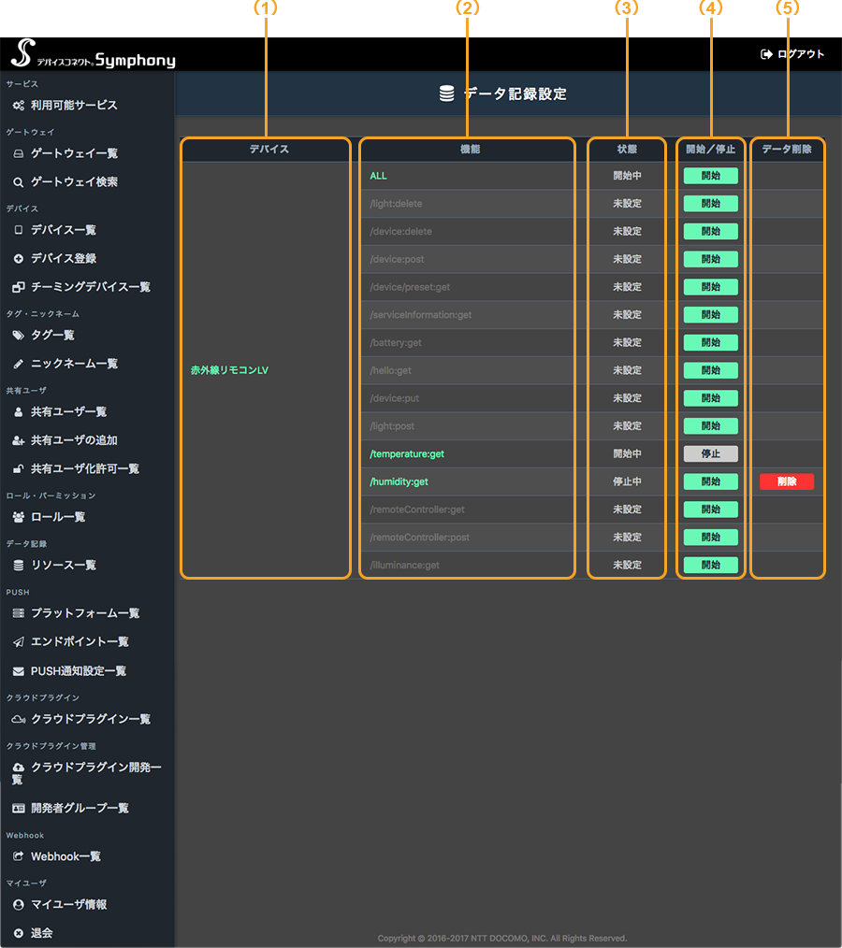The image size is (842, 948).
Task: Click the 退会 circle-x icon
Action: point(19,933)
